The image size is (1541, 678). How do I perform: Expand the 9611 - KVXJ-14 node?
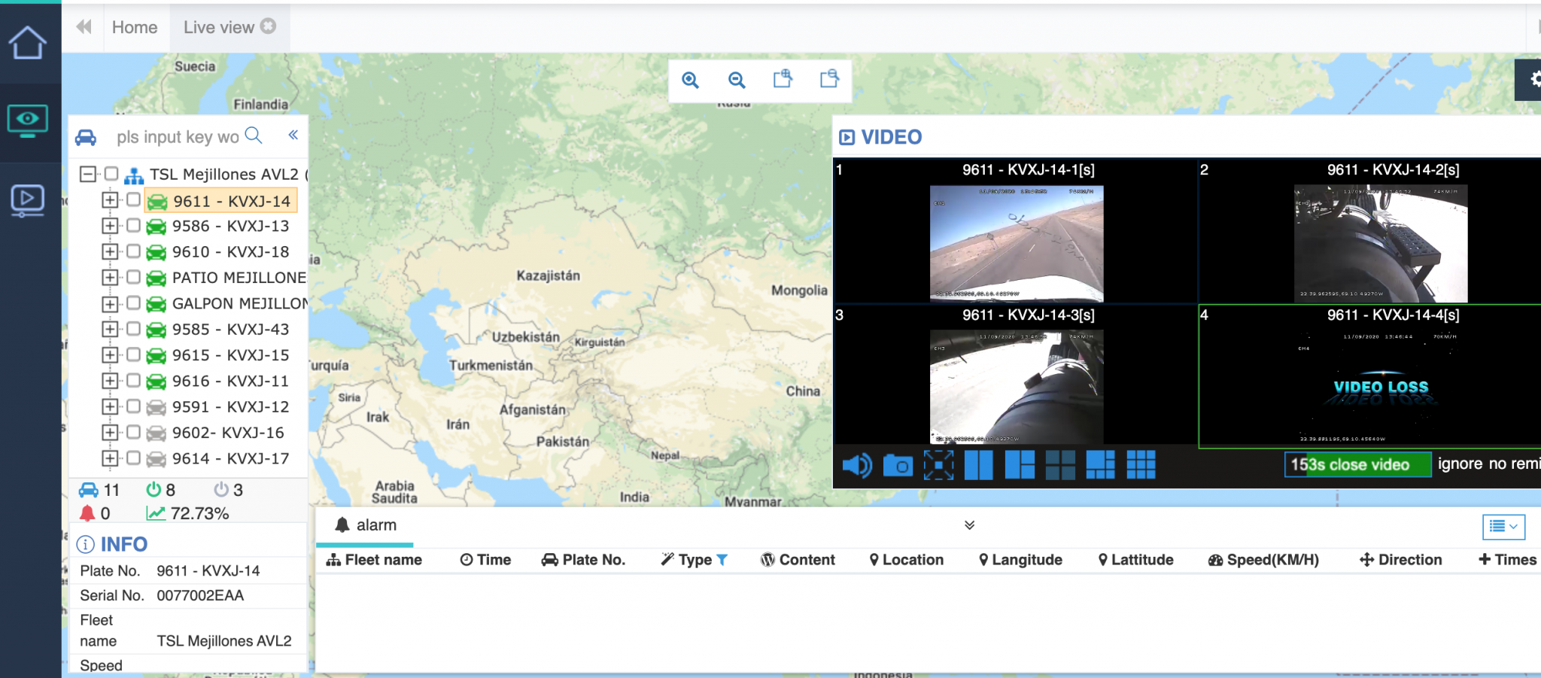(110, 200)
